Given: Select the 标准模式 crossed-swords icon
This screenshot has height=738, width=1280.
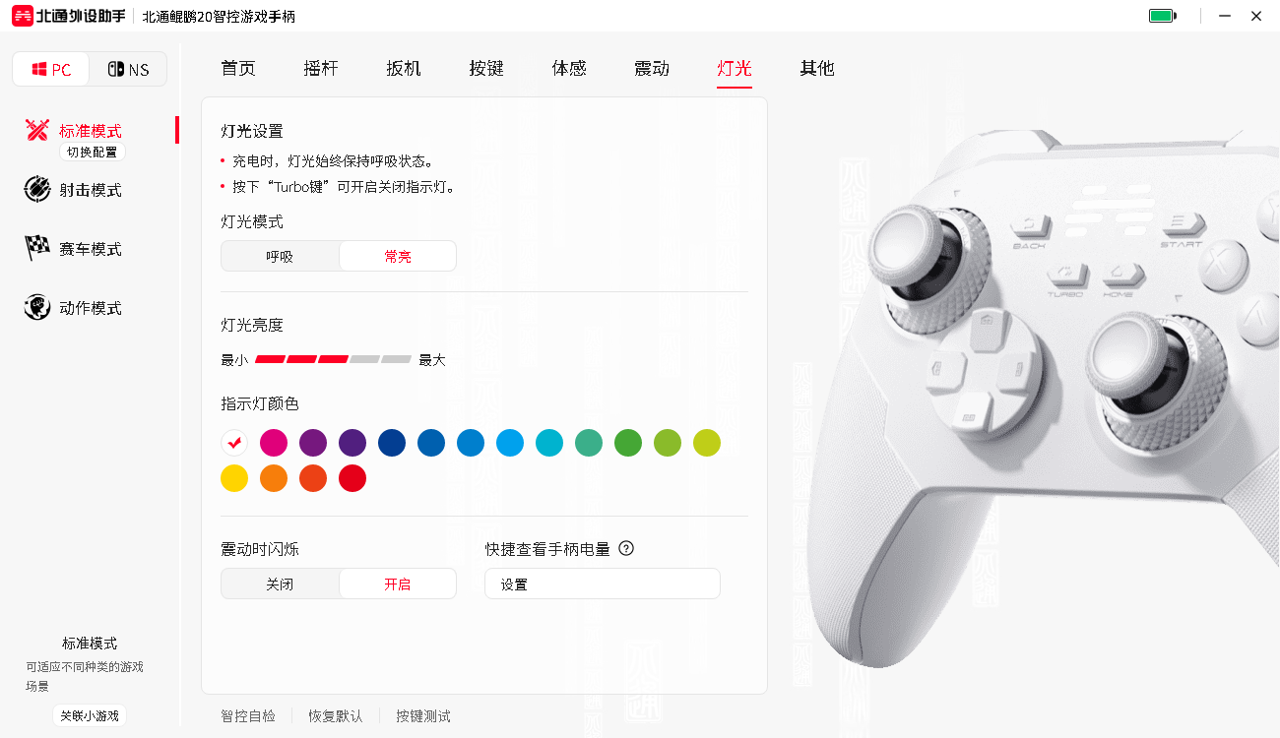Looking at the screenshot, I should coord(36,130).
